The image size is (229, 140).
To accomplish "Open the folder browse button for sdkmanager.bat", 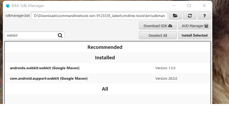I will [175, 16].
